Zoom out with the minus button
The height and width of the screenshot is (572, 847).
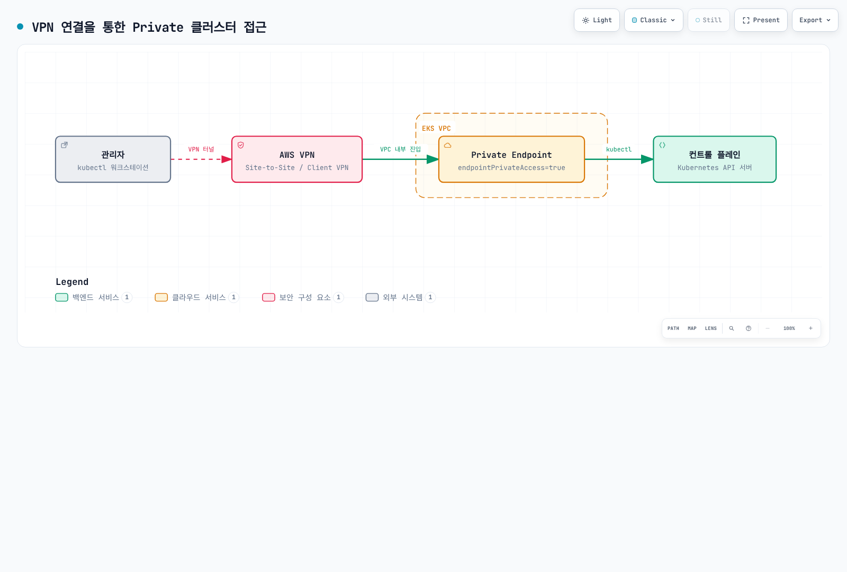tap(768, 328)
